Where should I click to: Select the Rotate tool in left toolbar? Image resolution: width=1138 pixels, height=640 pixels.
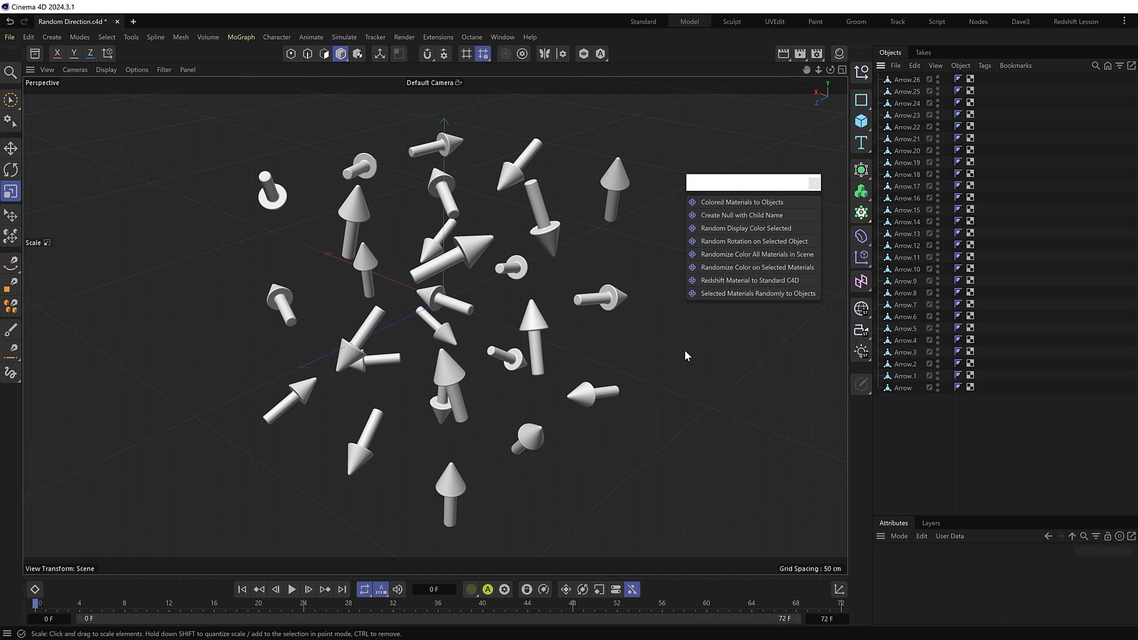click(11, 170)
